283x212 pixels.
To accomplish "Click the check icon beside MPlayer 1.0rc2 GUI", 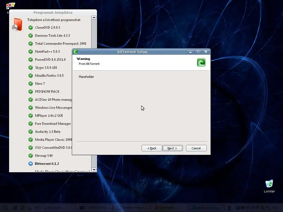I will [31, 116].
